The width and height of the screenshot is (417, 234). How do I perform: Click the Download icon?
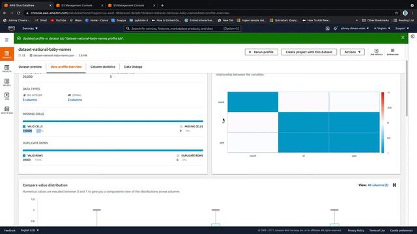pos(392,52)
